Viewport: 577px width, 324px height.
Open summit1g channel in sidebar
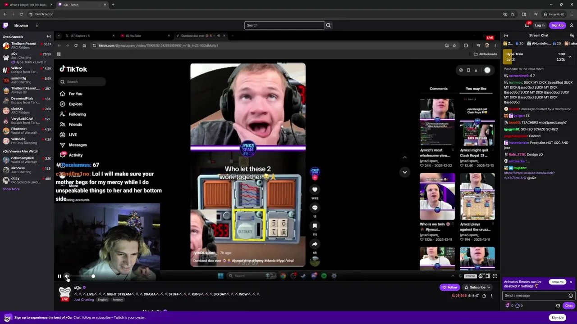(x=27, y=80)
